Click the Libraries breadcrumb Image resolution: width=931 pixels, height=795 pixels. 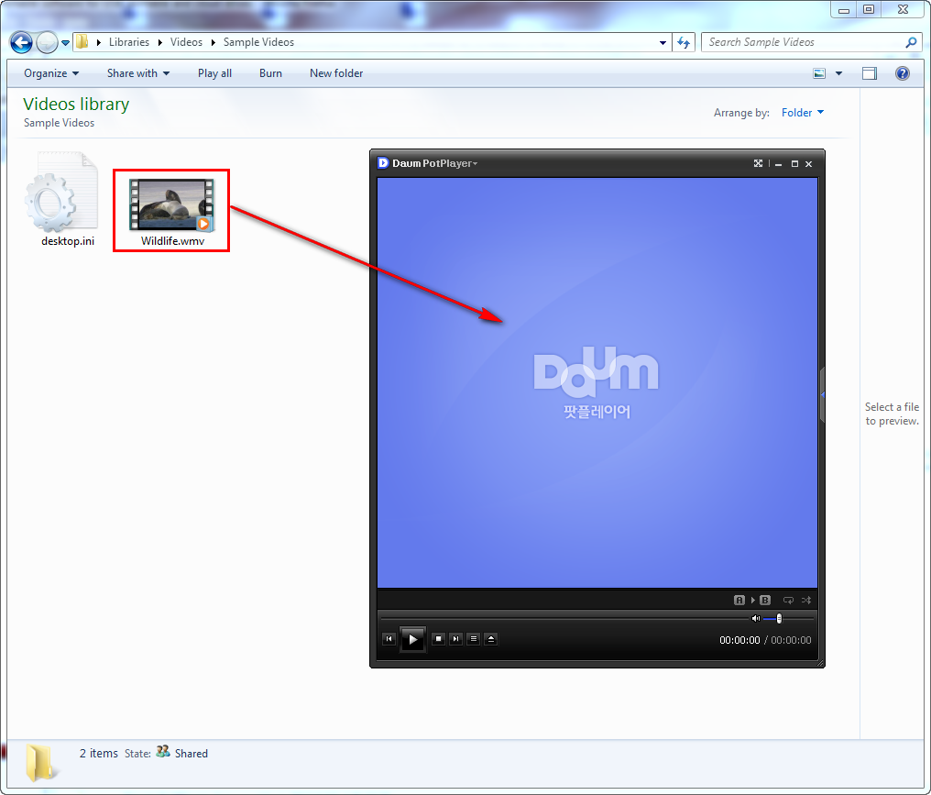coord(129,42)
